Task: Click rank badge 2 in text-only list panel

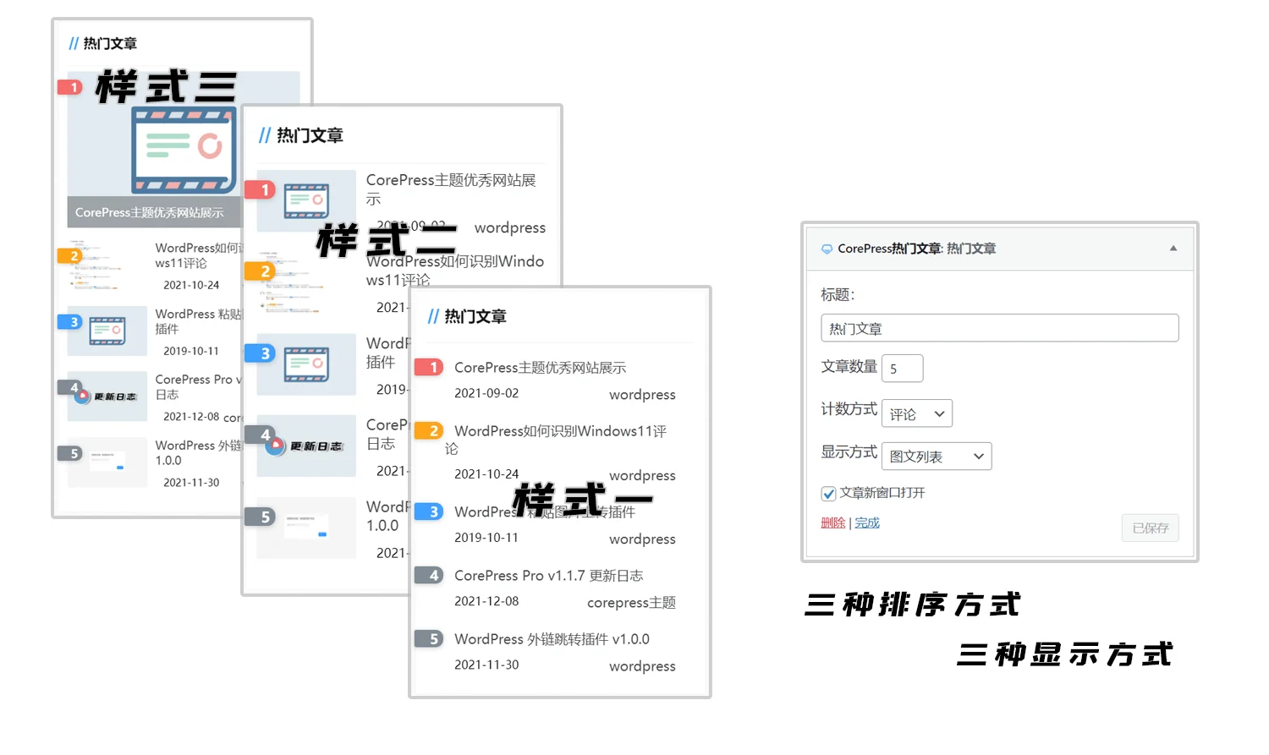Action: click(430, 431)
